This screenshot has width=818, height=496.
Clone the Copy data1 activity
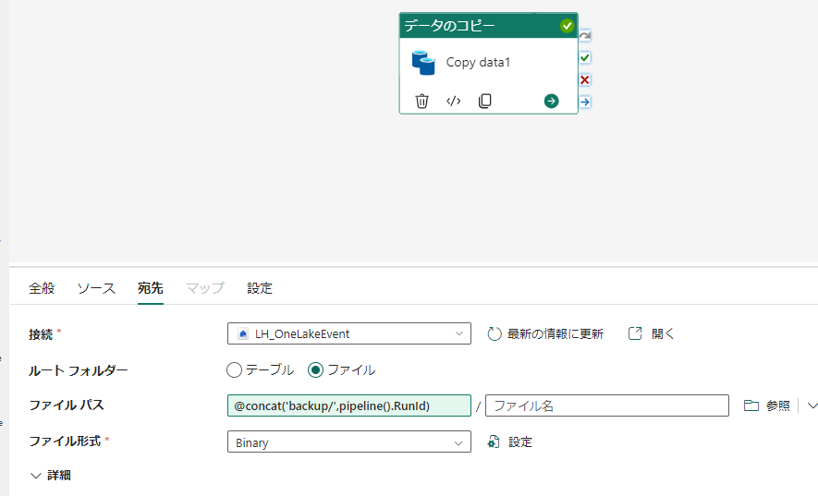click(x=484, y=101)
